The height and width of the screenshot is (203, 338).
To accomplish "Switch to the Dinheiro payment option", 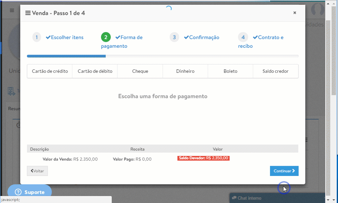I will point(185,71).
